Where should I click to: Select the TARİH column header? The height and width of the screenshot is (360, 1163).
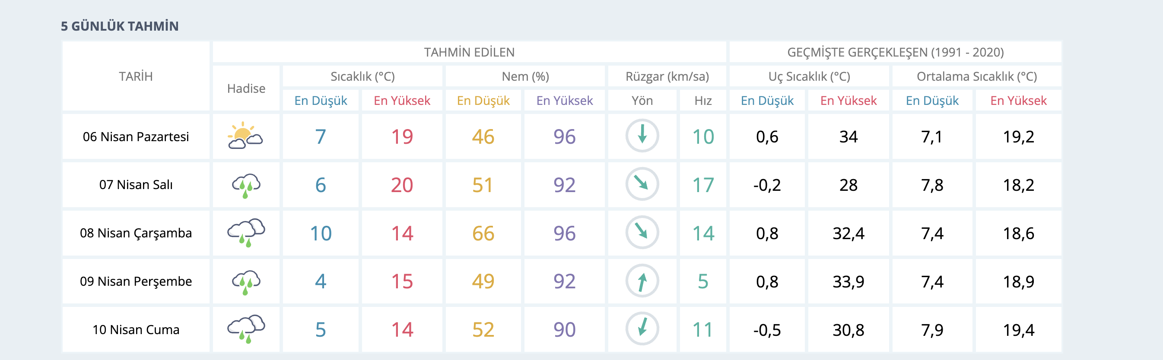pyautogui.click(x=136, y=76)
